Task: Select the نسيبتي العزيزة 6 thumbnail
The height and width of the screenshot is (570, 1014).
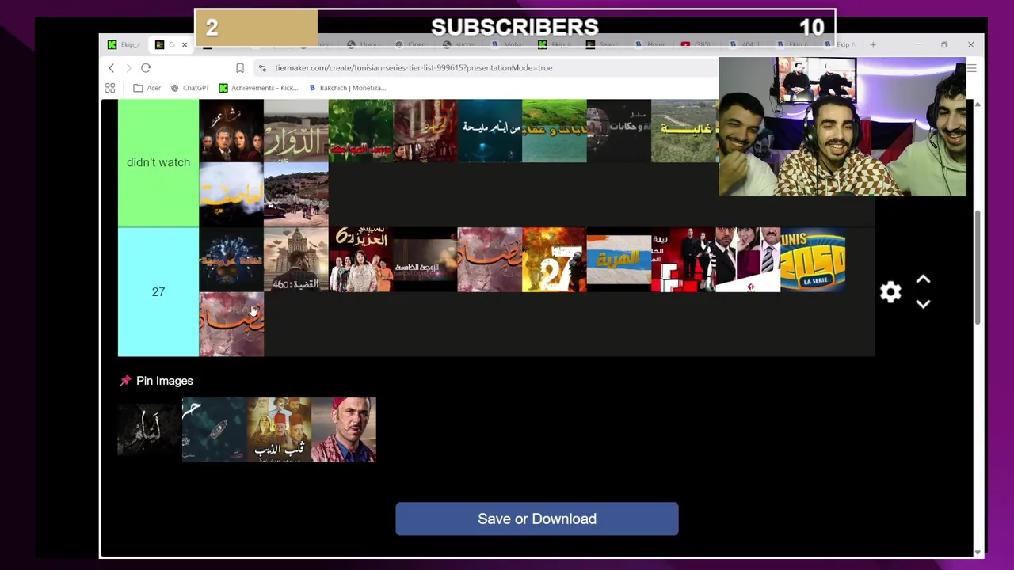Action: pos(360,260)
